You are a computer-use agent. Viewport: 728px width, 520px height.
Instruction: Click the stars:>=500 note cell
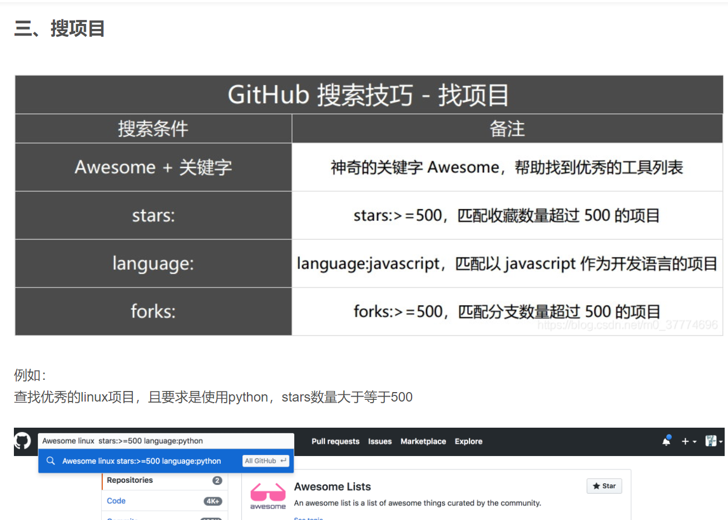507,215
